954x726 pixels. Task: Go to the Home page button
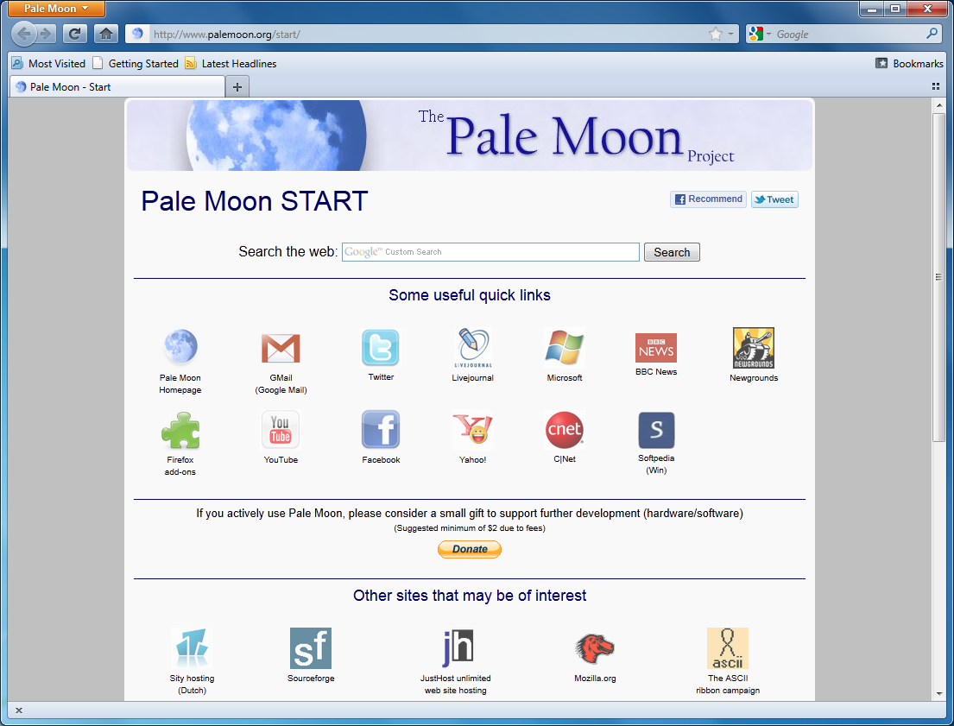click(x=106, y=34)
